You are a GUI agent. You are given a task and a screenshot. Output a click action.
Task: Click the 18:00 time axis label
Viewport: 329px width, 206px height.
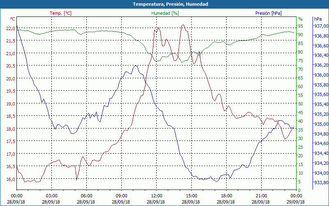click(227, 197)
